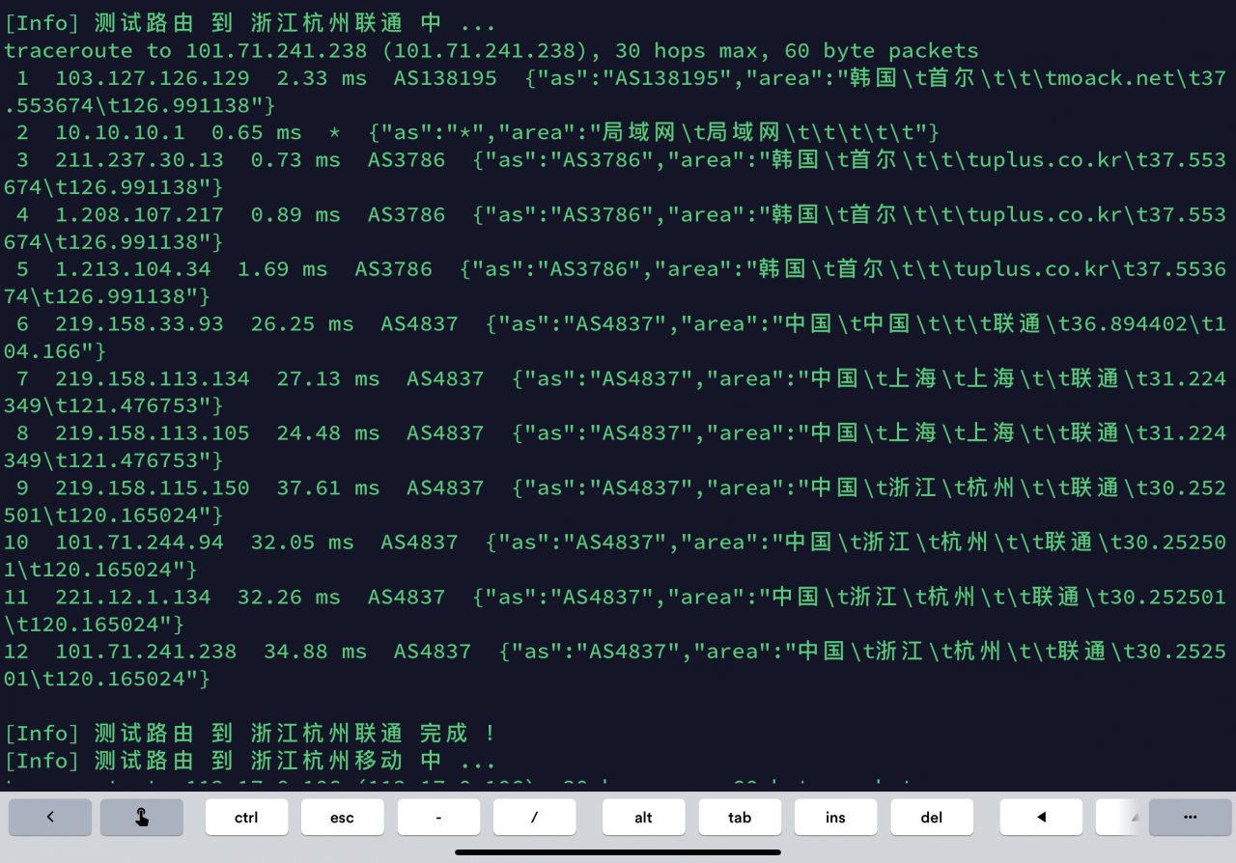Click latency 2.33 ms in hop 1
This screenshot has width=1236, height=863.
click(x=322, y=78)
